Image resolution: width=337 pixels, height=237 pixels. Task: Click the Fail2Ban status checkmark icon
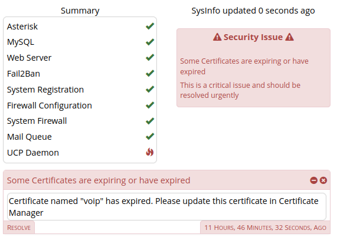pyautogui.click(x=150, y=73)
